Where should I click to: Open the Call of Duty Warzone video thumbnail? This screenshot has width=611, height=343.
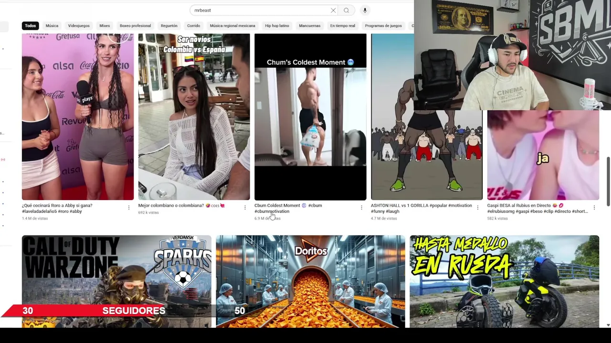116,281
